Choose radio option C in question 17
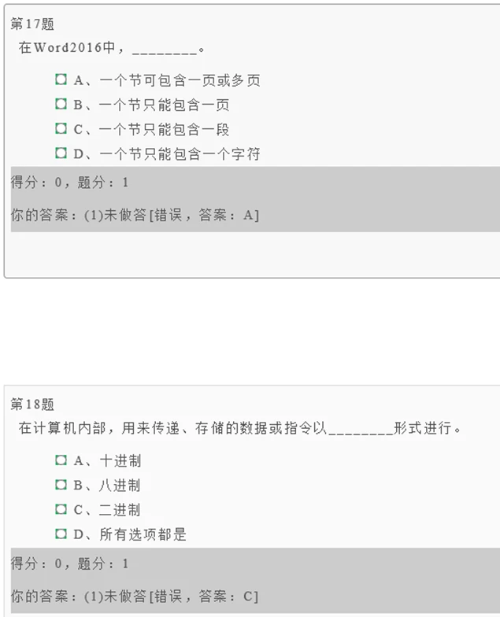The width and height of the screenshot is (500, 617). [x=61, y=128]
